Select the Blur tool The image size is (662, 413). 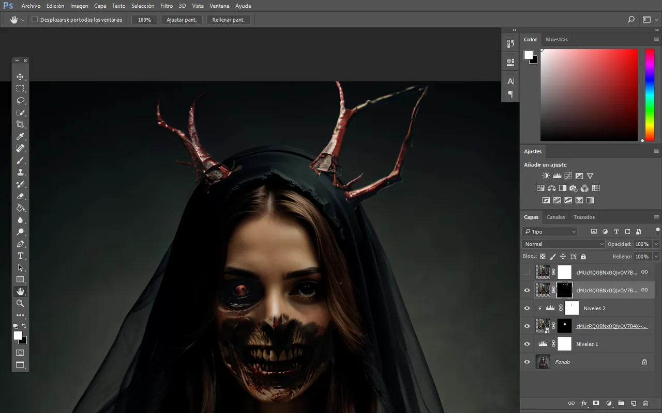tap(20, 220)
